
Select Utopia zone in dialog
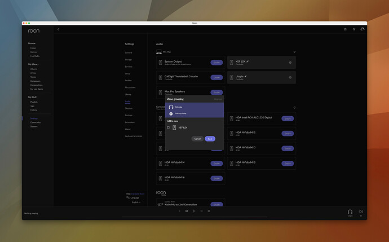coord(194,110)
